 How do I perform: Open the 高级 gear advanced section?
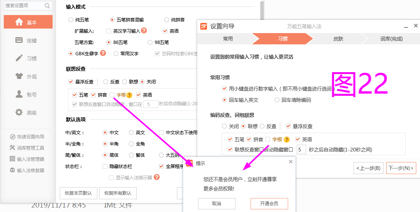(28, 112)
